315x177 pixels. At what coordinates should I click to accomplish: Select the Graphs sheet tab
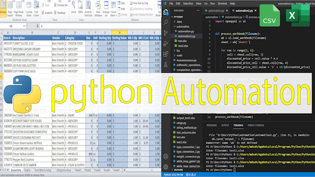27,170
